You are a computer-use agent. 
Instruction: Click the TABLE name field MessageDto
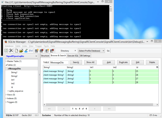(59, 62)
